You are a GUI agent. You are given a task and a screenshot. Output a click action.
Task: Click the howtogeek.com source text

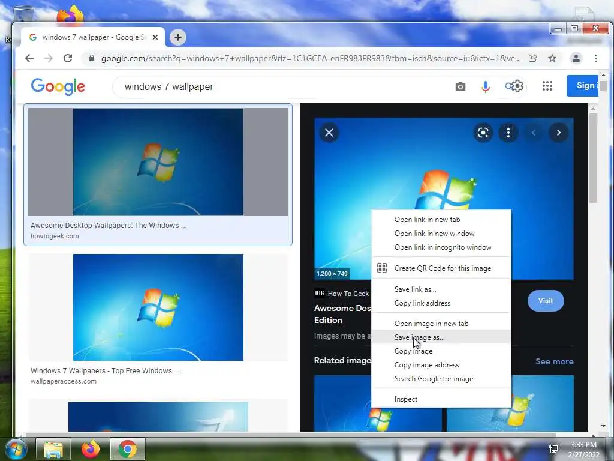coord(55,236)
